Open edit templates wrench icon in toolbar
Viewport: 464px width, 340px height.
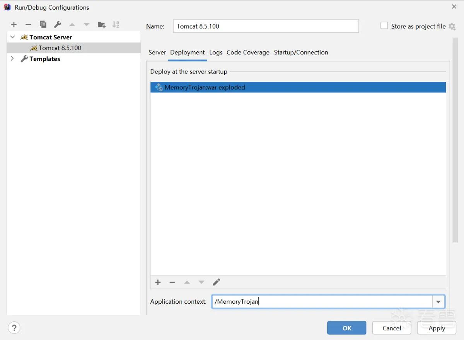tap(58, 24)
